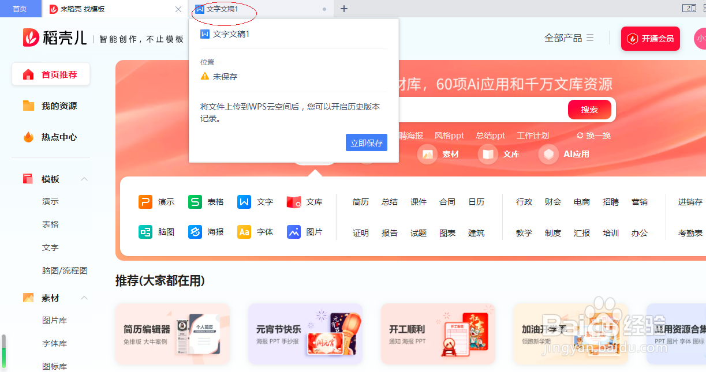Viewport: 706px width, 372px height.
Task: Open 文字 under 模板 in sidebar
Action: pyautogui.click(x=50, y=247)
